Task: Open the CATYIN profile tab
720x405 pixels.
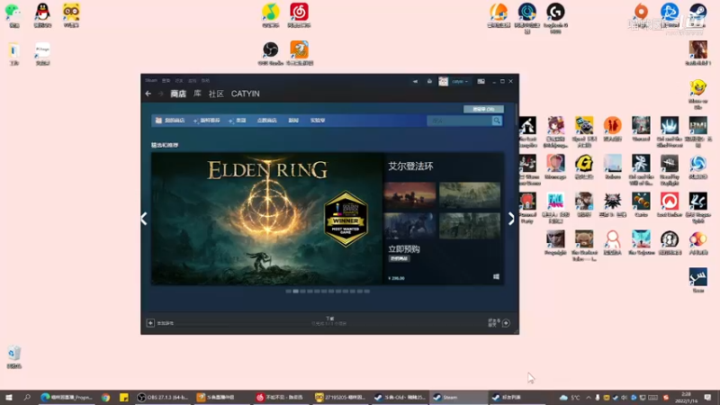Action: coord(245,94)
